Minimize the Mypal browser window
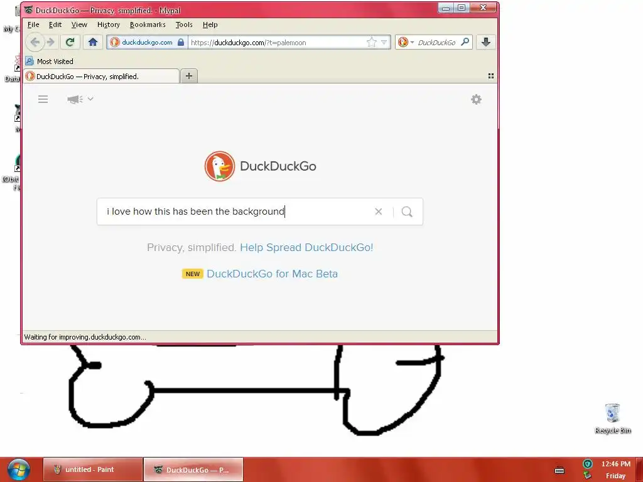Image resolution: width=643 pixels, height=482 pixels. [446, 8]
